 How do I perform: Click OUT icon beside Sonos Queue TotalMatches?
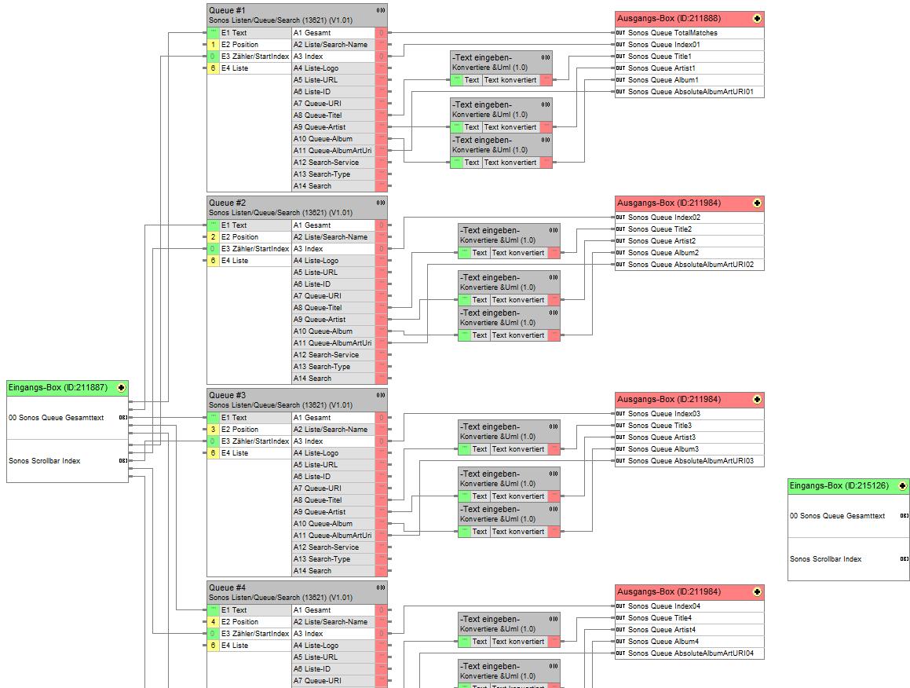[x=620, y=33]
